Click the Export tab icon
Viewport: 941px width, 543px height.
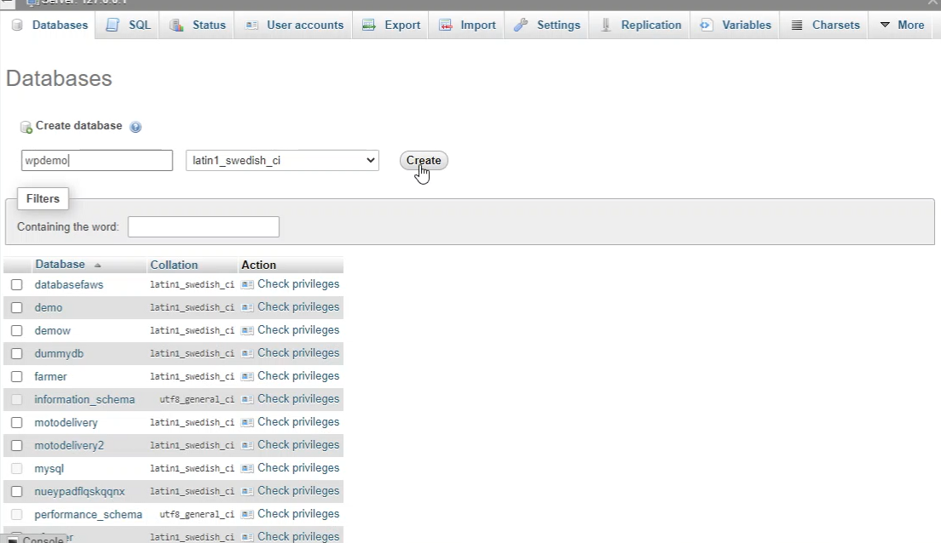coord(369,26)
